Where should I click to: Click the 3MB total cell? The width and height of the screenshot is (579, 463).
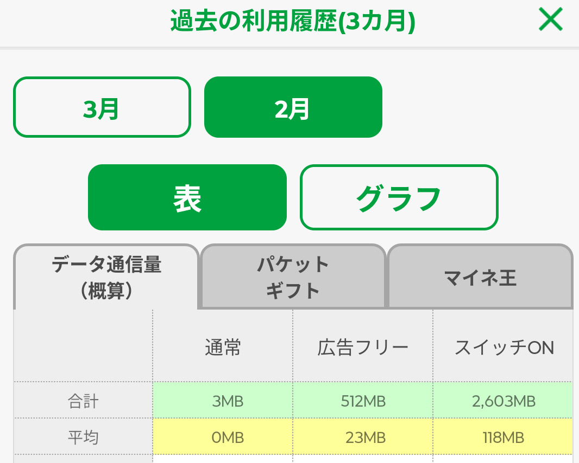tap(223, 401)
